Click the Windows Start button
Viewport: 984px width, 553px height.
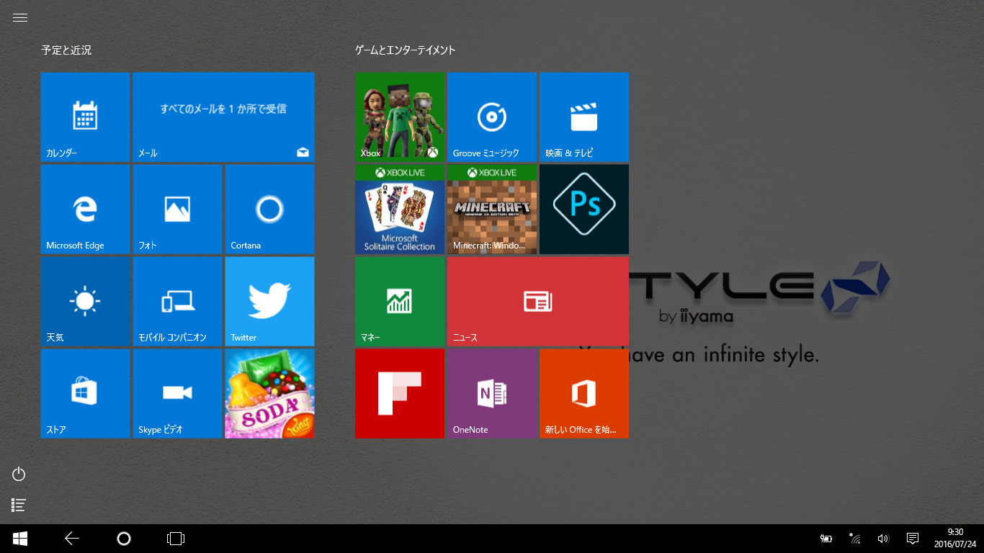20,539
